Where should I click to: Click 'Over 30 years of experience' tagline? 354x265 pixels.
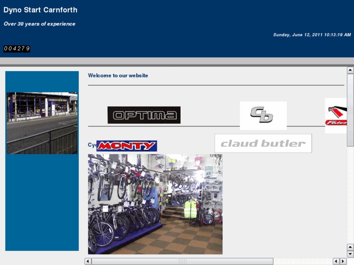click(x=39, y=24)
